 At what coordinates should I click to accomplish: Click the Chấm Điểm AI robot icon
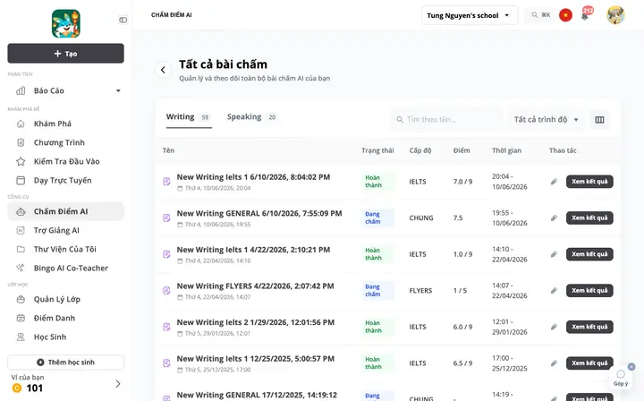(21, 212)
